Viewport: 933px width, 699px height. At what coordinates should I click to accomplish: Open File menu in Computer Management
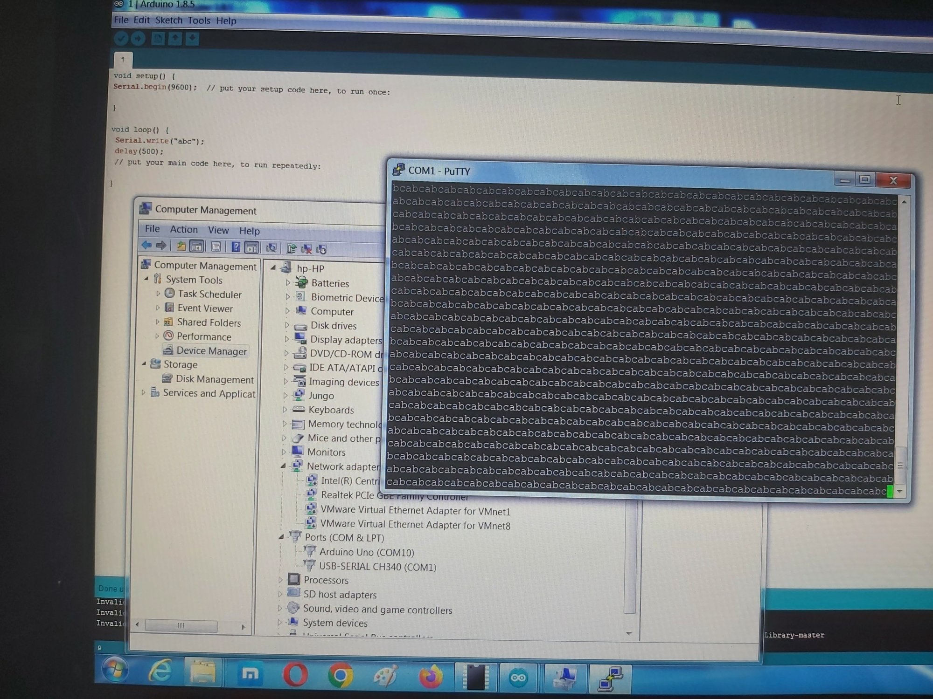tap(152, 229)
